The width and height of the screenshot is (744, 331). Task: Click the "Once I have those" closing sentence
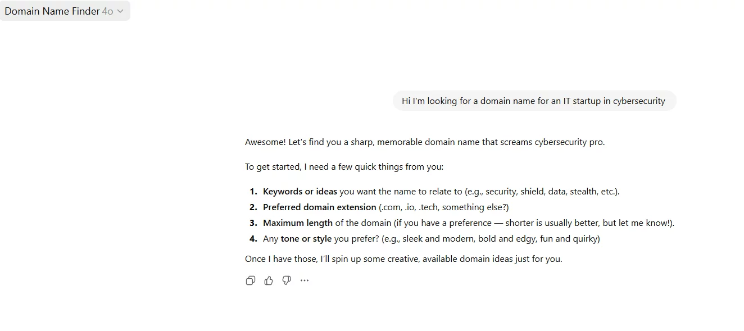click(x=403, y=259)
